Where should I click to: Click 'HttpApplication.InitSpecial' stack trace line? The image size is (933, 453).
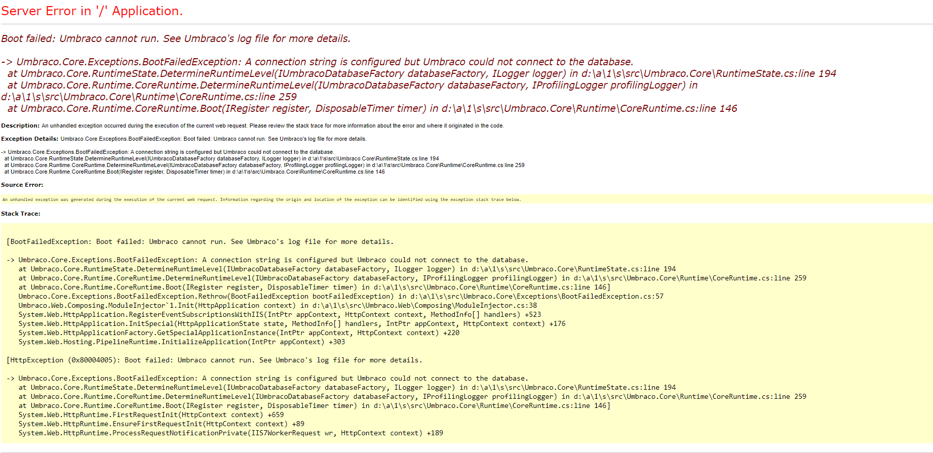click(292, 323)
